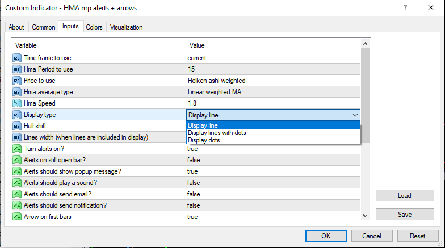445x248 pixels.
Task: Choose Display lines with dots option
Action: pyautogui.click(x=216, y=133)
